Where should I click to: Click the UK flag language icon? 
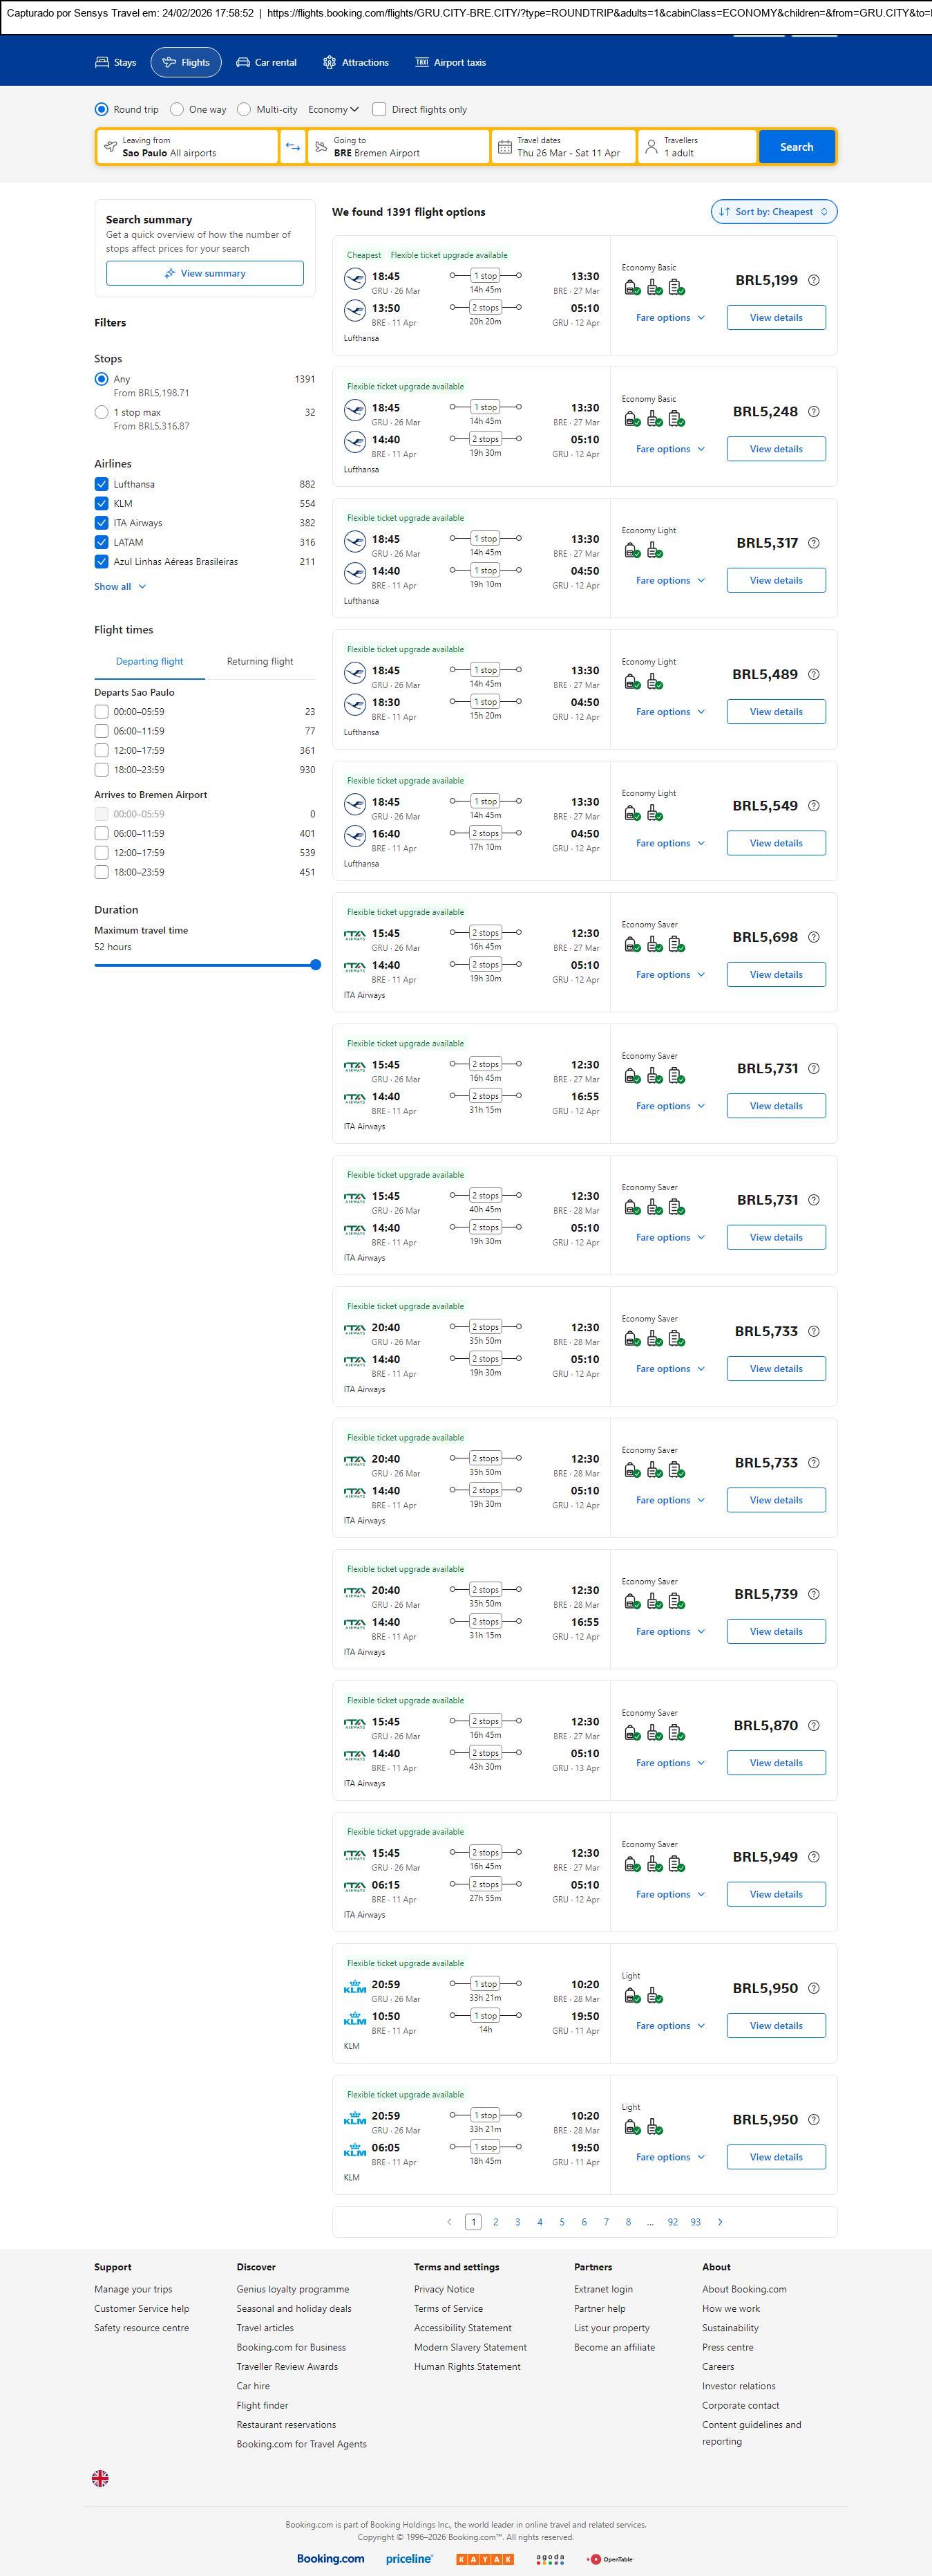pyautogui.click(x=100, y=2478)
